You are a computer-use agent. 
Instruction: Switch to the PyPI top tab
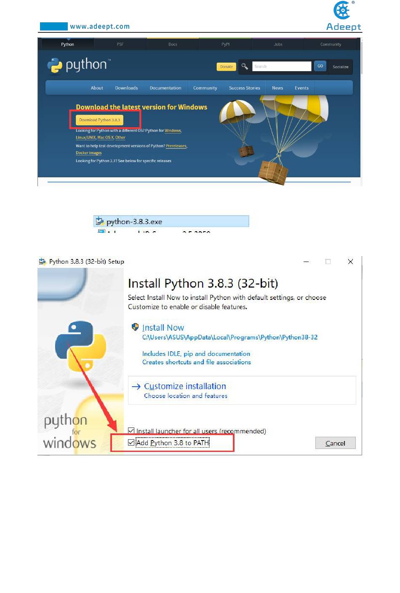point(226,44)
